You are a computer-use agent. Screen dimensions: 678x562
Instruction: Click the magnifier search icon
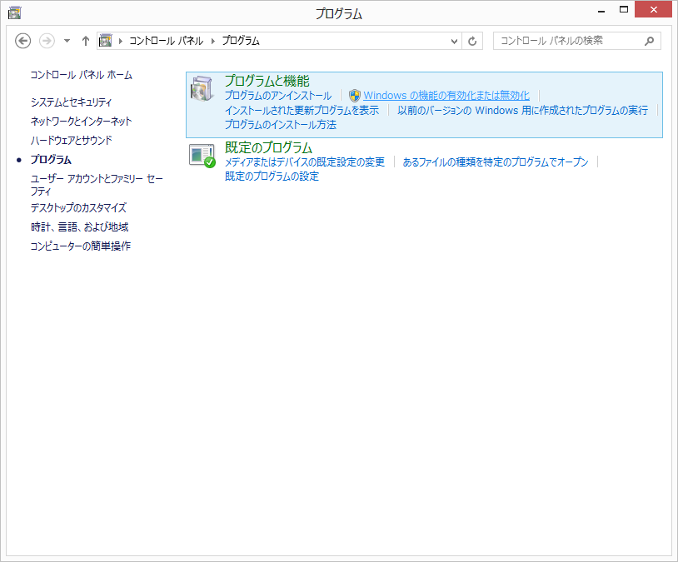(649, 41)
